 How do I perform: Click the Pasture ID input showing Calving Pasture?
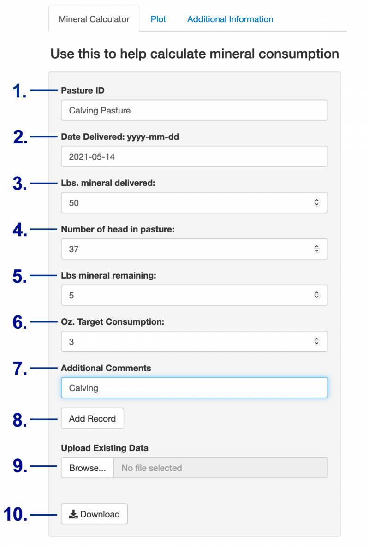pos(194,110)
